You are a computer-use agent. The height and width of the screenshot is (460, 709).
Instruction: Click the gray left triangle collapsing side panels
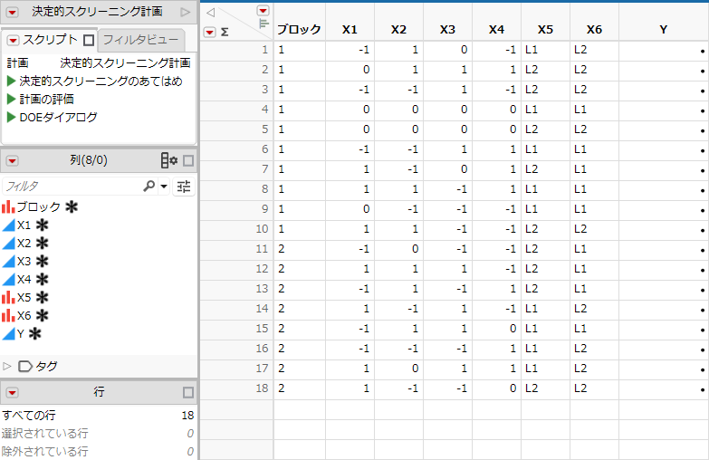point(211,12)
